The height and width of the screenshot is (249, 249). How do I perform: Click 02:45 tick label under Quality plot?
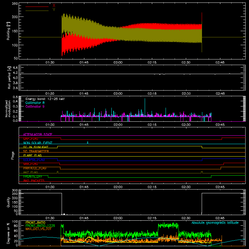click(x=220, y=218)
